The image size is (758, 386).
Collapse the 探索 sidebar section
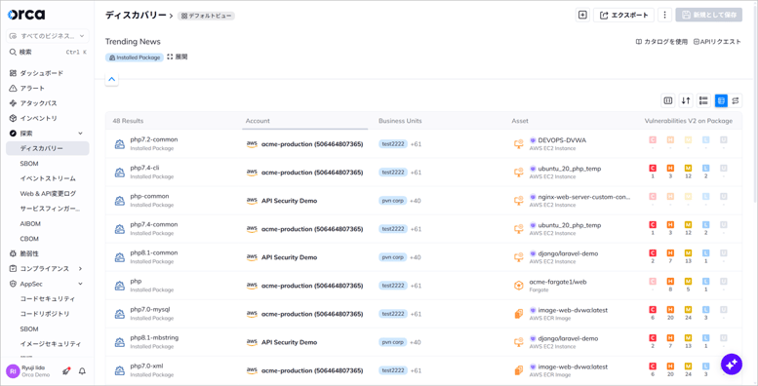click(81, 134)
